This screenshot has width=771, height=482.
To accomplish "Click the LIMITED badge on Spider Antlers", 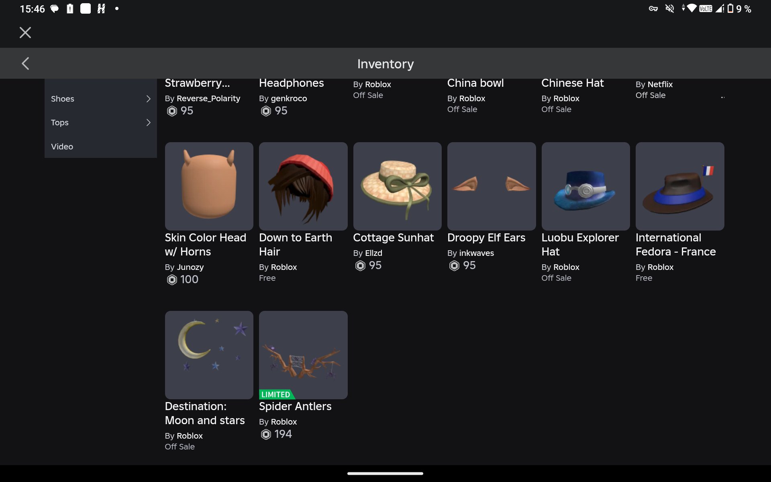I will [277, 394].
